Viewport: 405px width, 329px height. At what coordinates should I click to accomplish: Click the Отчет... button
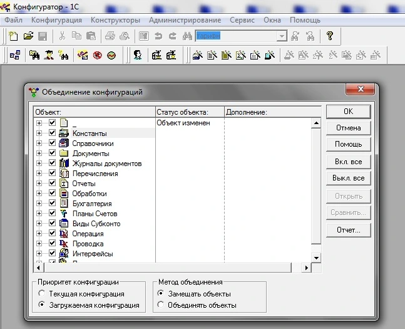348,230
